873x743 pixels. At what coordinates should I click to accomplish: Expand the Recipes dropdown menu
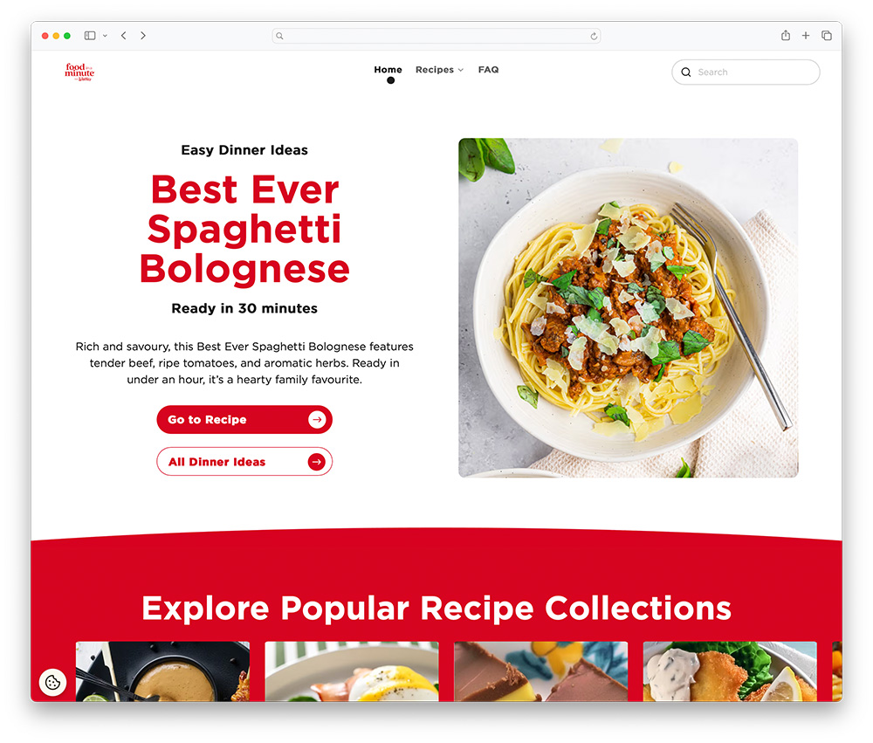(x=439, y=70)
